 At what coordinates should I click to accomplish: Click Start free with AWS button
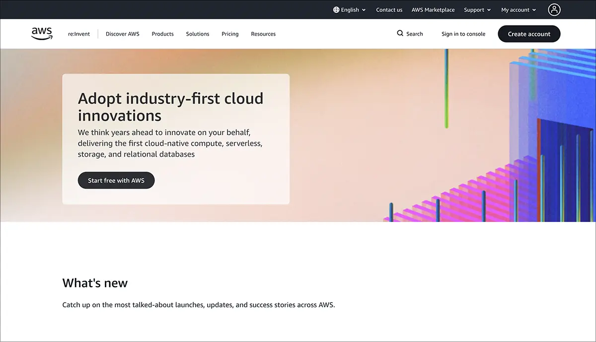[x=116, y=180]
